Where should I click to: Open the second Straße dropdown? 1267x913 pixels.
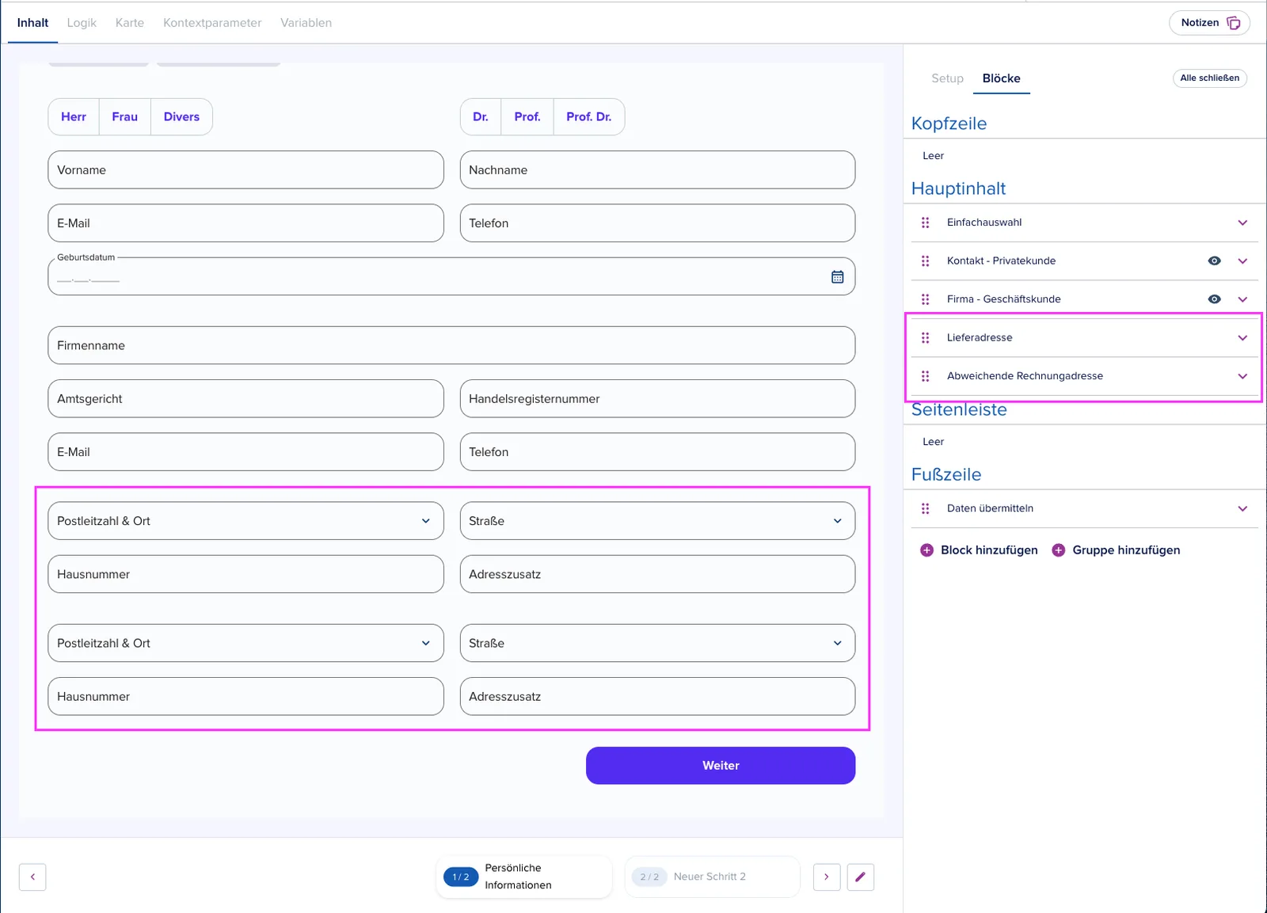pyautogui.click(x=657, y=643)
